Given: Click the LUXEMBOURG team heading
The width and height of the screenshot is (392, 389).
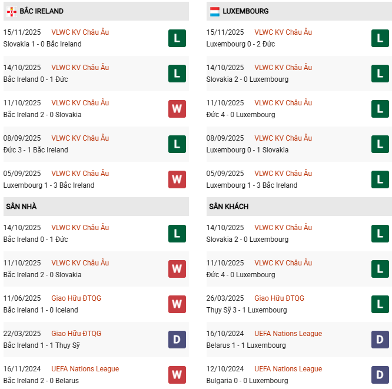Looking at the screenshot, I should (x=245, y=11).
